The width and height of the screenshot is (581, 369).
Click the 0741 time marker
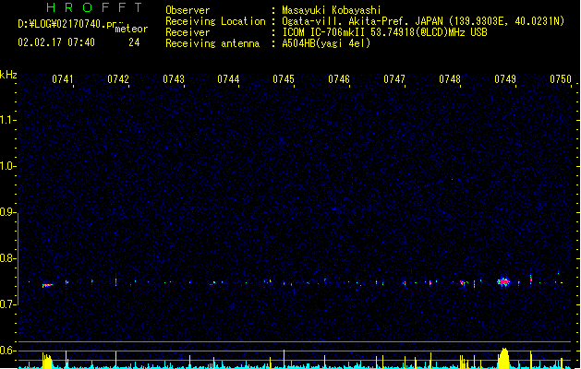(63, 79)
